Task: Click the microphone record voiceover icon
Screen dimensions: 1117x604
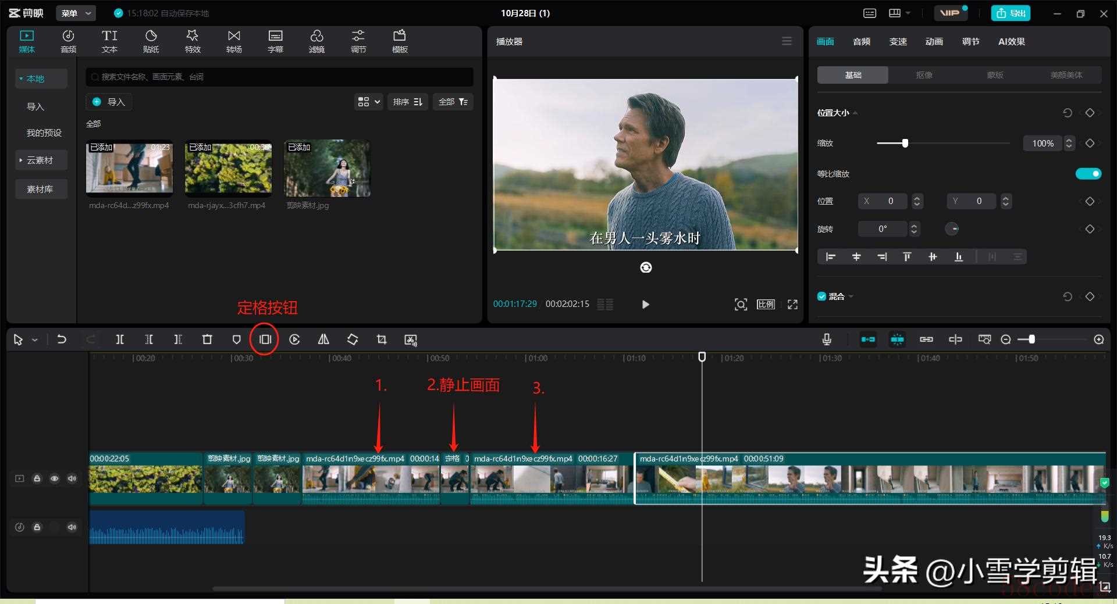Action: click(827, 339)
